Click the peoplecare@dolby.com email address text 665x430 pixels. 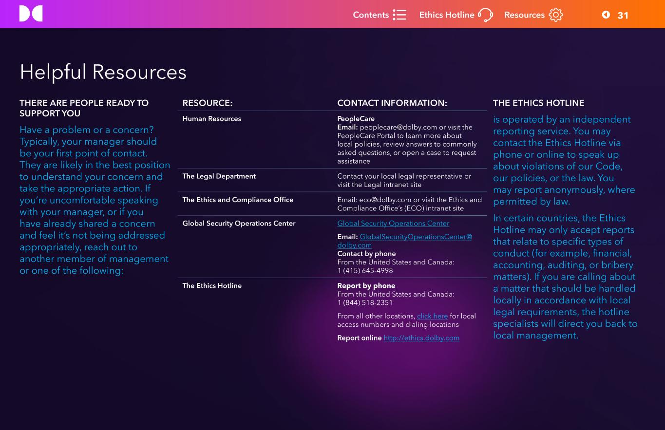[398, 128]
